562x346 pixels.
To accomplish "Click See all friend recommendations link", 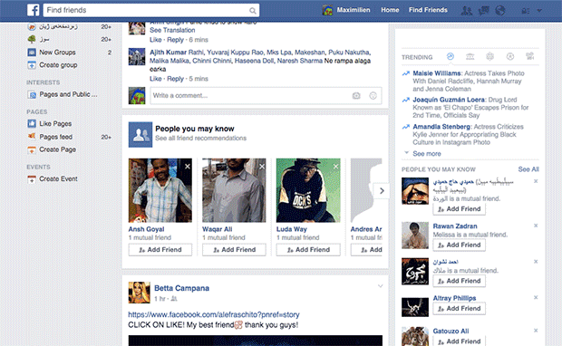I will point(200,139).
